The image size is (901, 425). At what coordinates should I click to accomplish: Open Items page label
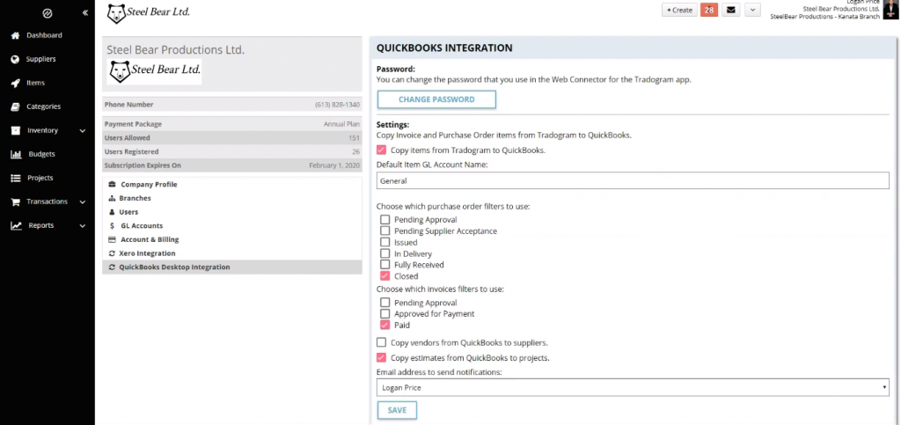(35, 84)
